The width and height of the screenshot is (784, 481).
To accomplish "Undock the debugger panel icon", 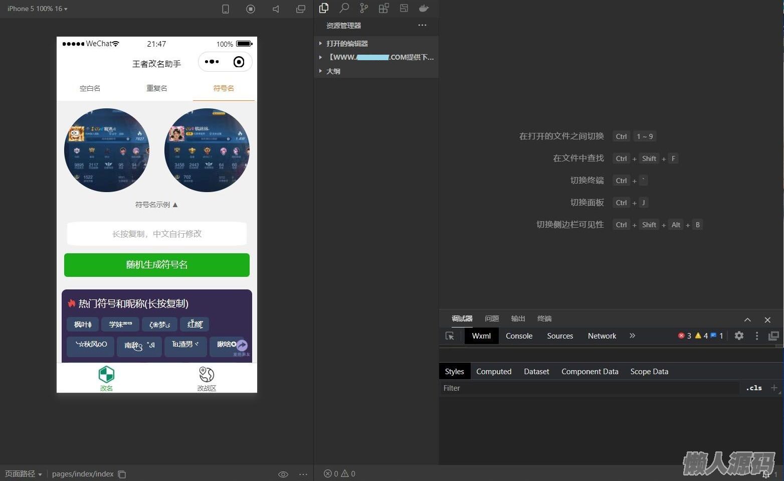I will (774, 336).
